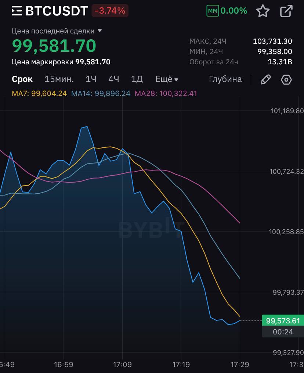Viewport: 304px width, 373px height.
Task: Tap the 24h low value 99,358.00
Action: coord(275,51)
